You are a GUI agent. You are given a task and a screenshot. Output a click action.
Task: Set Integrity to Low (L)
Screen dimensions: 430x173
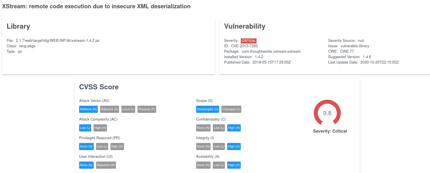[x=219, y=146]
